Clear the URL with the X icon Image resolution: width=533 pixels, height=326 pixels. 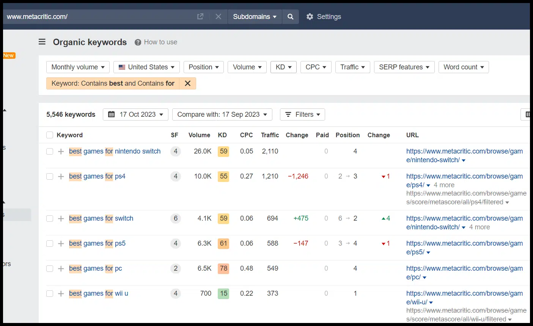[218, 17]
